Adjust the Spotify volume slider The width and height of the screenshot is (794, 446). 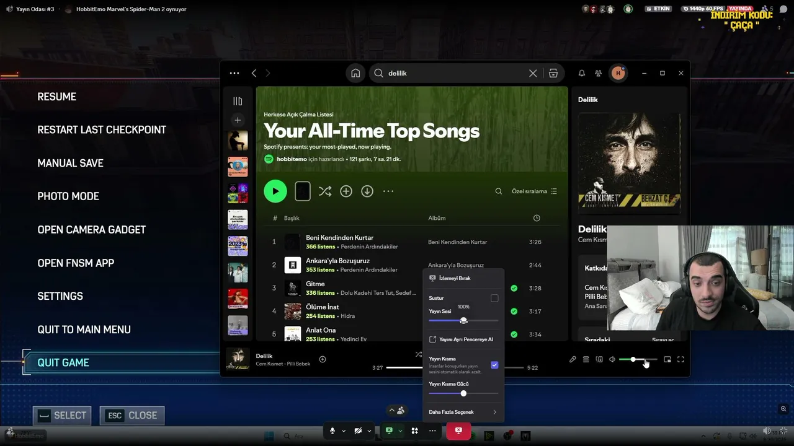[638, 359]
